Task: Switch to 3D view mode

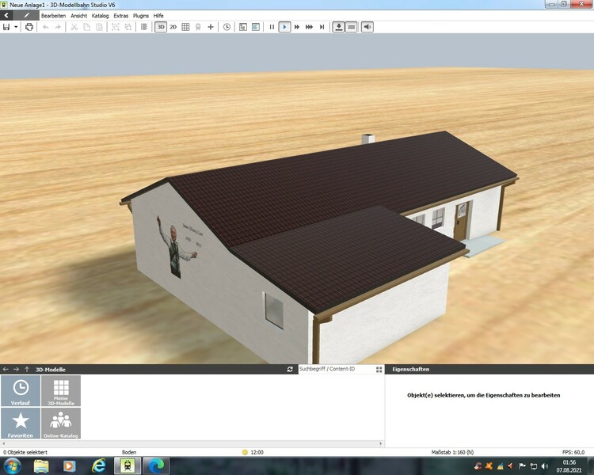Action: pyautogui.click(x=161, y=27)
